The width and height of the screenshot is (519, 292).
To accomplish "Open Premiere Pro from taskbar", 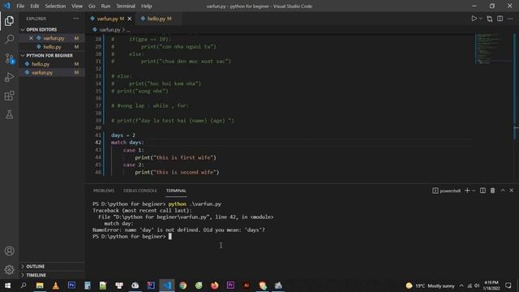I will coord(230,286).
